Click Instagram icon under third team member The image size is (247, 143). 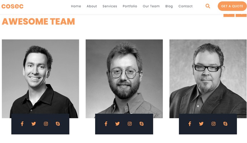(213, 124)
